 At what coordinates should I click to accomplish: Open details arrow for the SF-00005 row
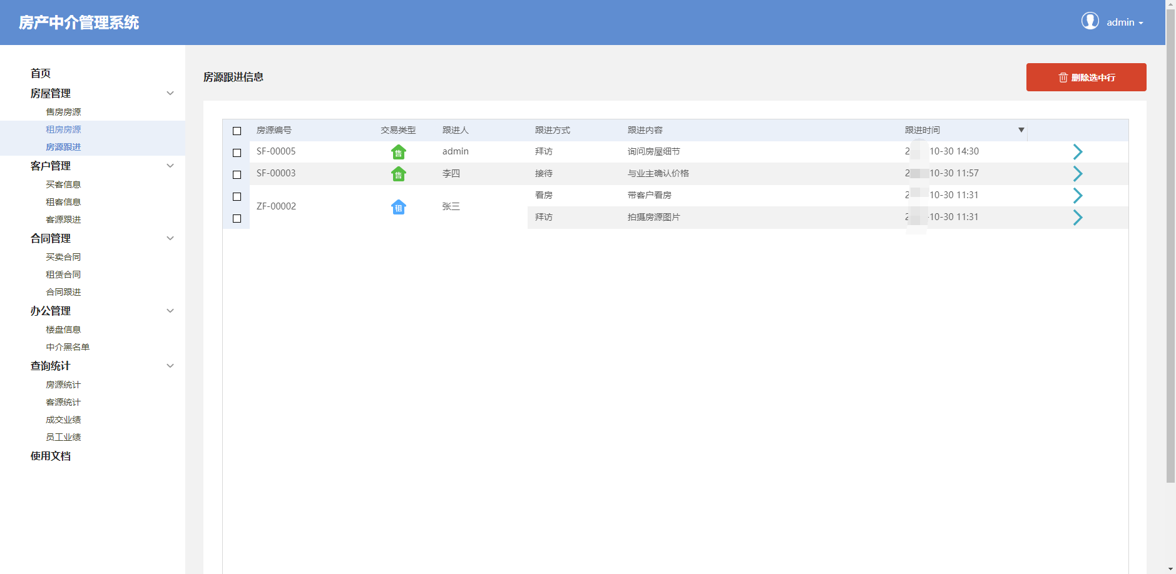pyautogui.click(x=1077, y=152)
